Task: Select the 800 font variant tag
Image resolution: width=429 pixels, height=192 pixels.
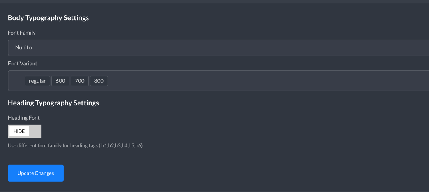Action: point(99,81)
